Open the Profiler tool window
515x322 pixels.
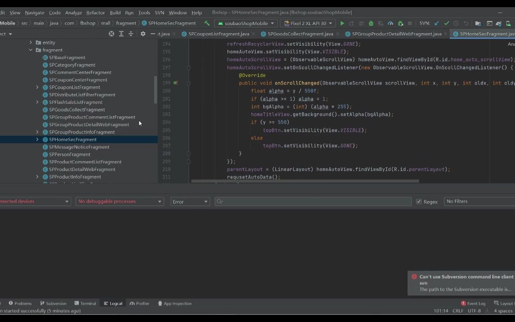(x=139, y=303)
